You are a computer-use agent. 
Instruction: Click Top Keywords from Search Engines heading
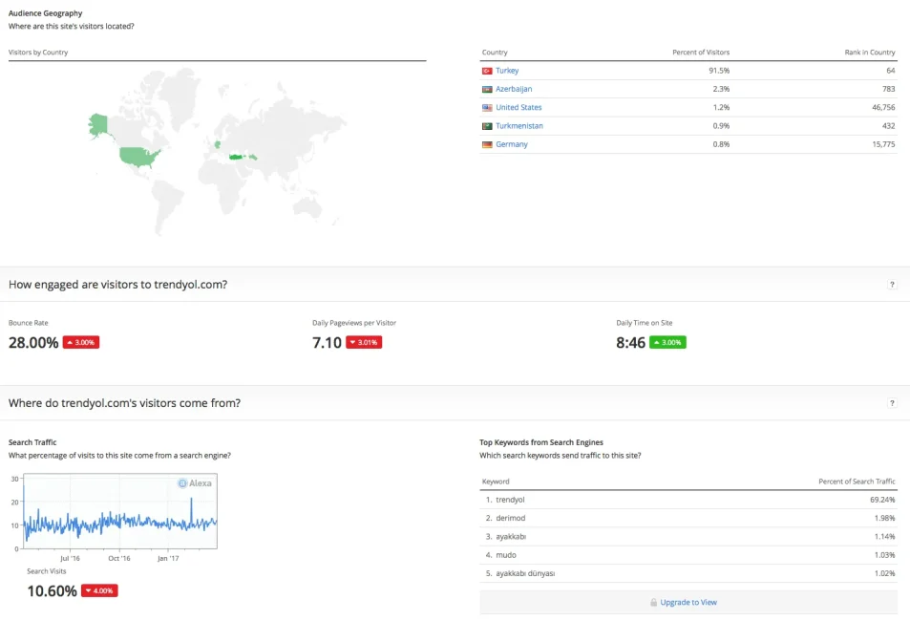[x=540, y=442]
